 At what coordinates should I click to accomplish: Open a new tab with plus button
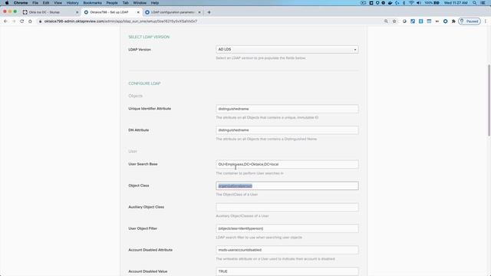pyautogui.click(x=209, y=12)
